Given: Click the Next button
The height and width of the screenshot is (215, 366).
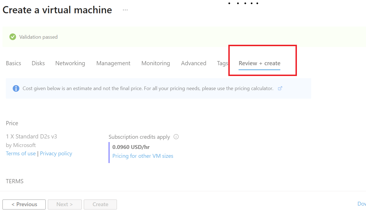Looking at the screenshot, I should pyautogui.click(x=65, y=204).
